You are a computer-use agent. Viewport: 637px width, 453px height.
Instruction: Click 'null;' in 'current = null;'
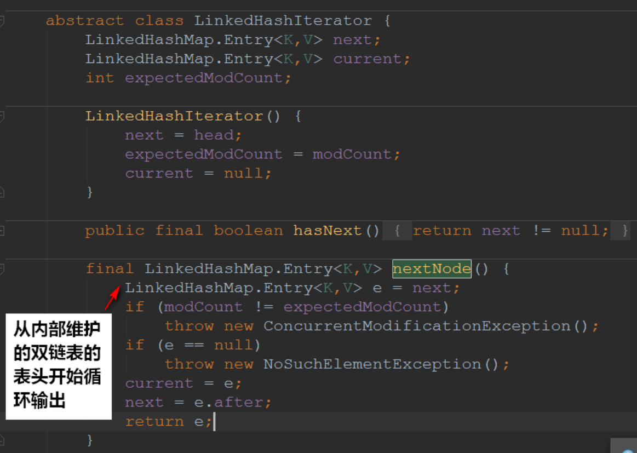point(248,174)
